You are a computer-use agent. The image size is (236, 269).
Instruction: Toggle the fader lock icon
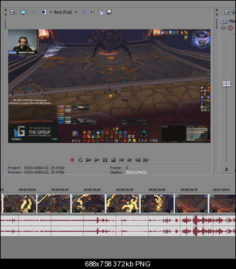pyautogui.click(x=226, y=170)
